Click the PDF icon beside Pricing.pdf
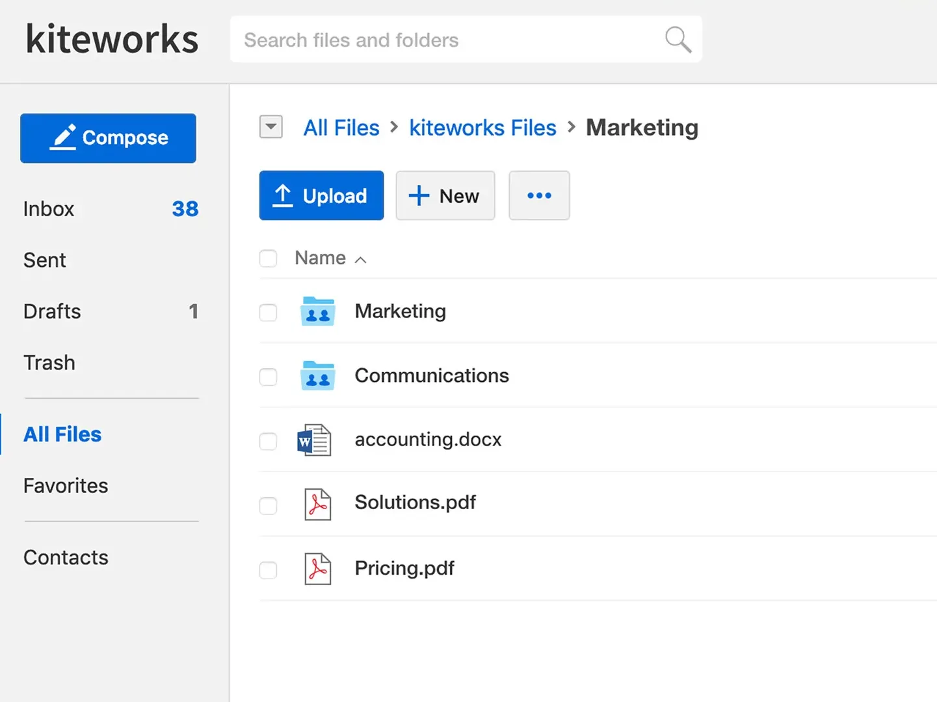 pyautogui.click(x=317, y=568)
